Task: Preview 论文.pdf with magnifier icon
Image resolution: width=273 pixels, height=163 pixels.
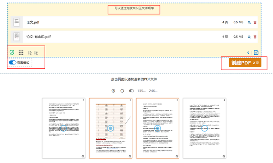Action: pos(249,22)
